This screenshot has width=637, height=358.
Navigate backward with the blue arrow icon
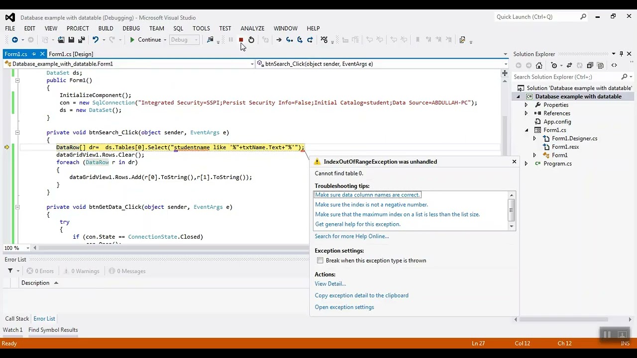coord(15,40)
